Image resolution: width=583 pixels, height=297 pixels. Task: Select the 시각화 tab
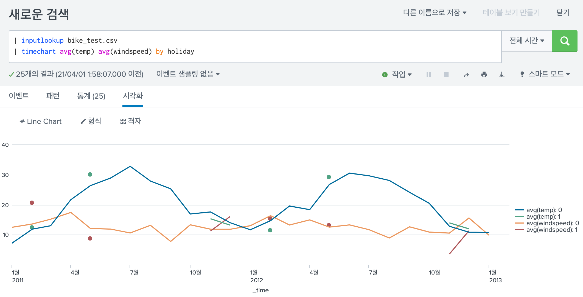(133, 96)
